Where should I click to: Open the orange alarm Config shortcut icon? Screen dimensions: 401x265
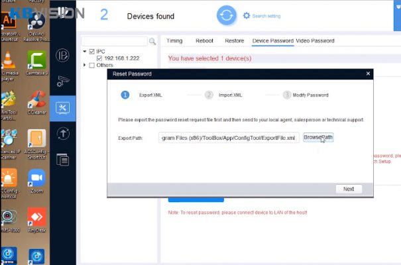(x=9, y=184)
